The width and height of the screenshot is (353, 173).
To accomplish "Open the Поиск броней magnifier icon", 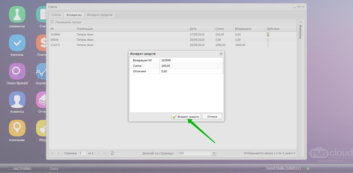I will point(17,71).
